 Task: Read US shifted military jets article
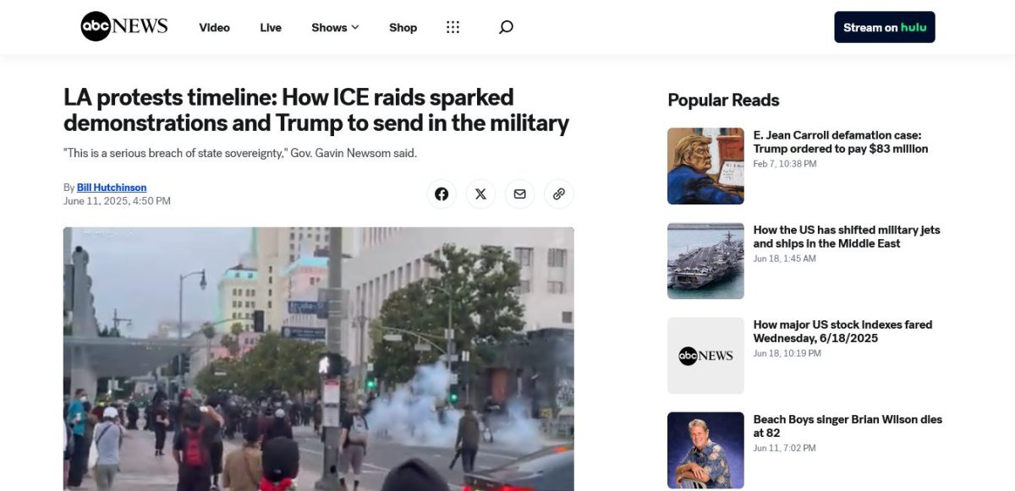847,237
